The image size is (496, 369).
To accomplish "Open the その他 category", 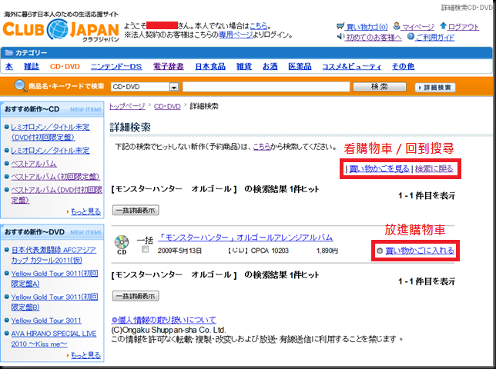I will tap(403, 67).
